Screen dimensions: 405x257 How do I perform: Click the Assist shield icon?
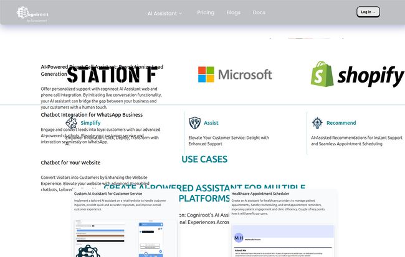tap(195, 123)
